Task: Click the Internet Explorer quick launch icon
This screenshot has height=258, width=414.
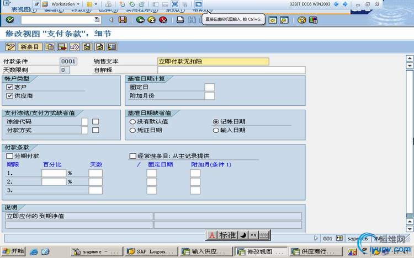Action: click(x=34, y=252)
